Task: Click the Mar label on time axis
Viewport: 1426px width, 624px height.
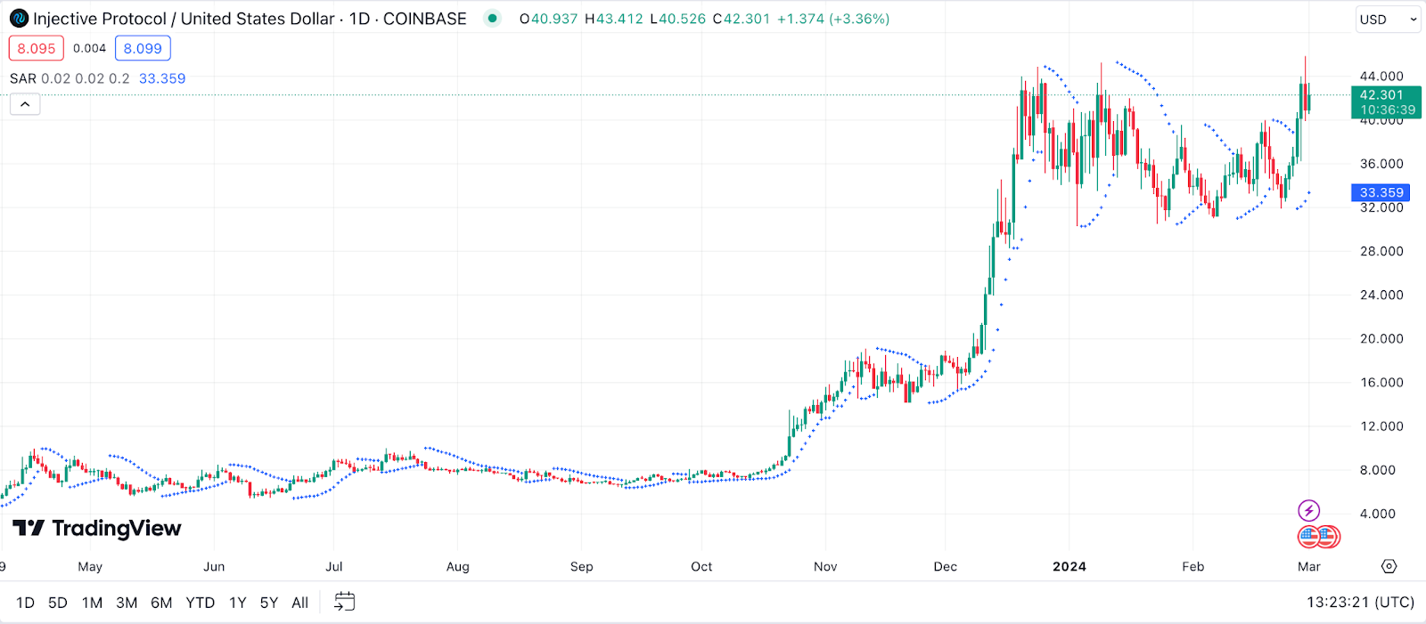Action: point(1309,567)
